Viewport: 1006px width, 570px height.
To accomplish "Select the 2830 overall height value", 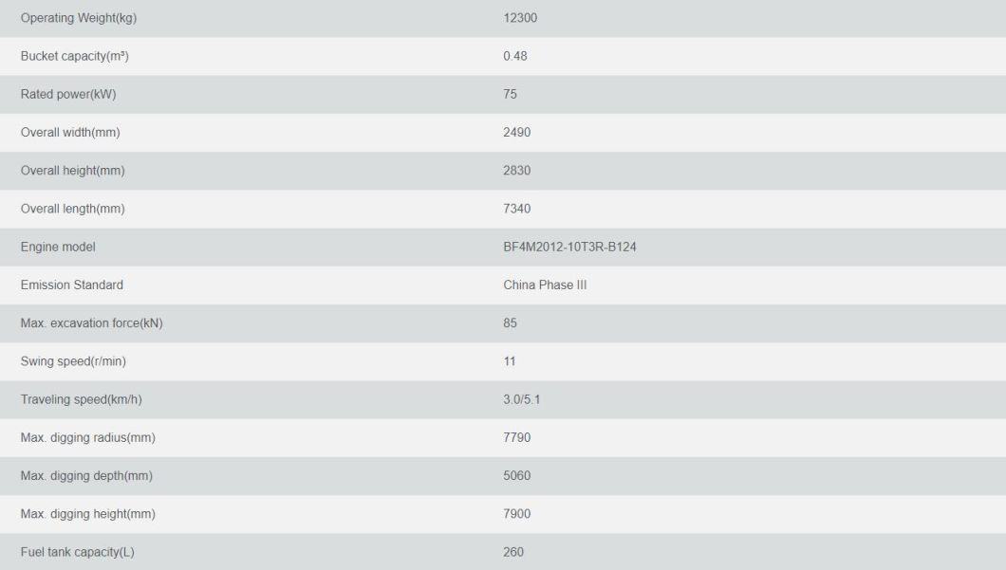I will pos(516,171).
